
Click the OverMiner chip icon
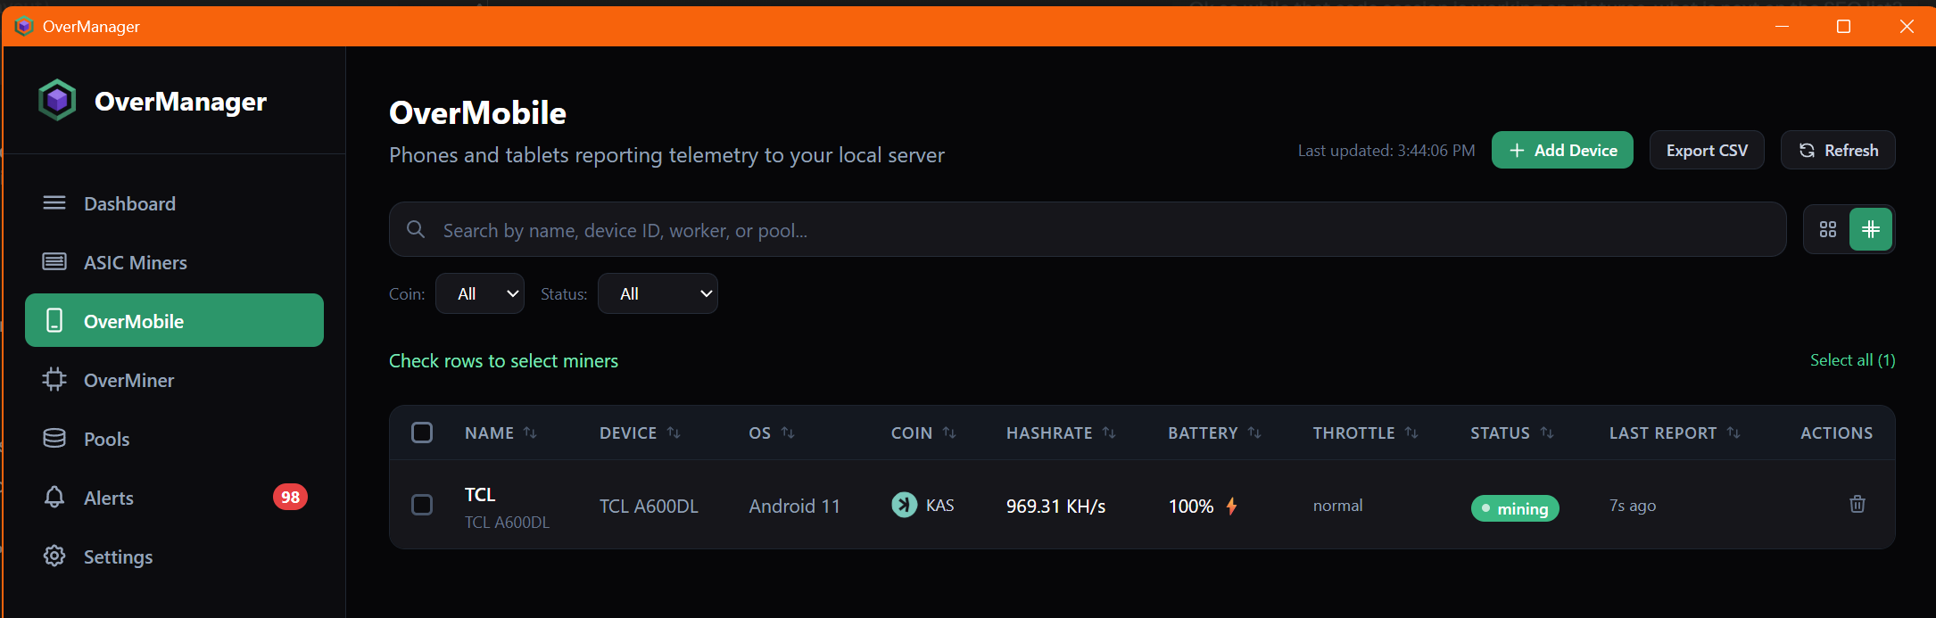(54, 379)
